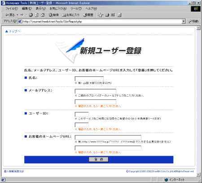Click the Back (戻る) arrow toolbar button
This screenshot has width=202, height=183.
(10, 15)
